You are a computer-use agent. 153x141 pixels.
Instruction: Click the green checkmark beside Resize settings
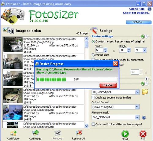point(143,36)
